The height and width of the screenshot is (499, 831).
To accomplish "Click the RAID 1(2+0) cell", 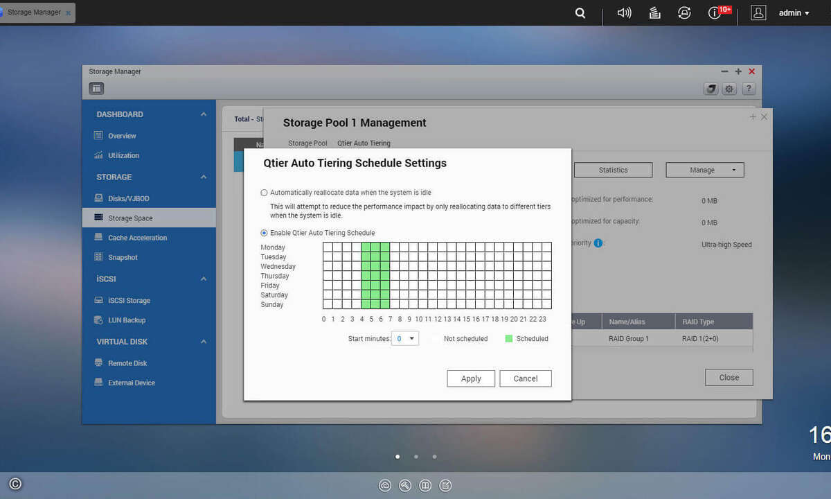I will coord(699,339).
